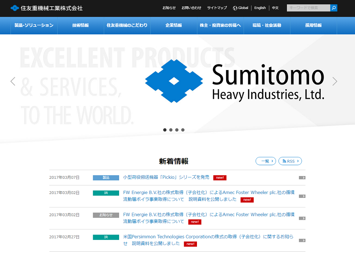Click the お問い合わせ header link

(192, 8)
